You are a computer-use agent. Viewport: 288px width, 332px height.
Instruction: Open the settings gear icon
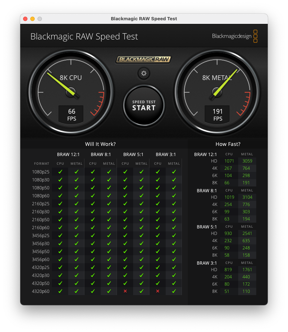tap(144, 73)
